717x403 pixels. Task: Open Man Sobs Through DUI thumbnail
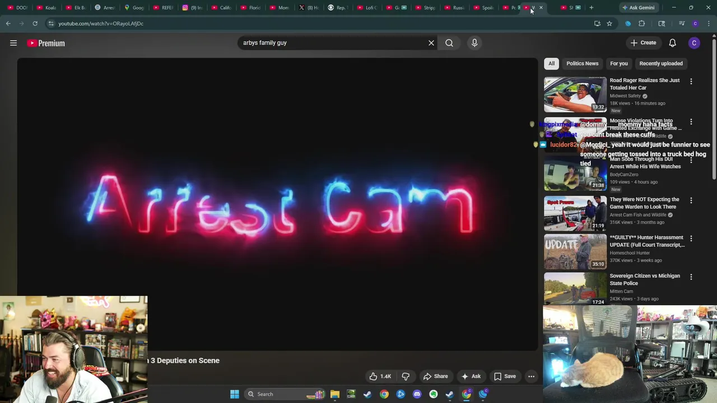pyautogui.click(x=575, y=175)
